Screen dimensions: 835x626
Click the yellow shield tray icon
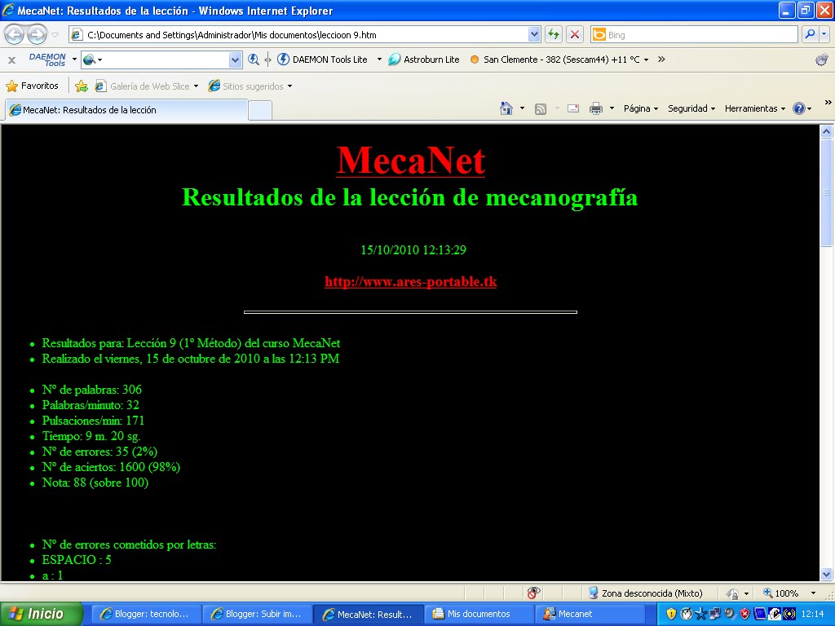tap(671, 614)
